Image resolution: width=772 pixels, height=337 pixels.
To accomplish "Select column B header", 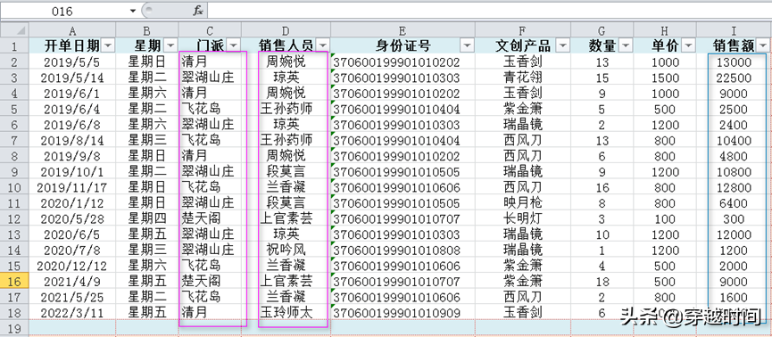I will (x=146, y=30).
